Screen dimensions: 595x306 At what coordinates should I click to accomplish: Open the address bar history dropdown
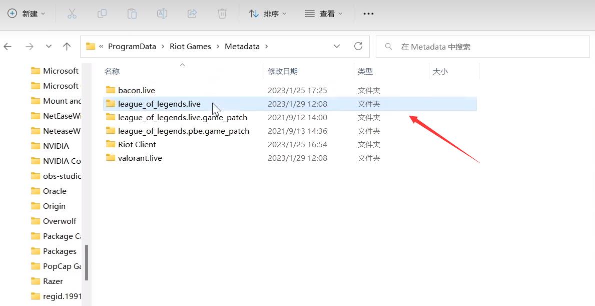coord(337,46)
